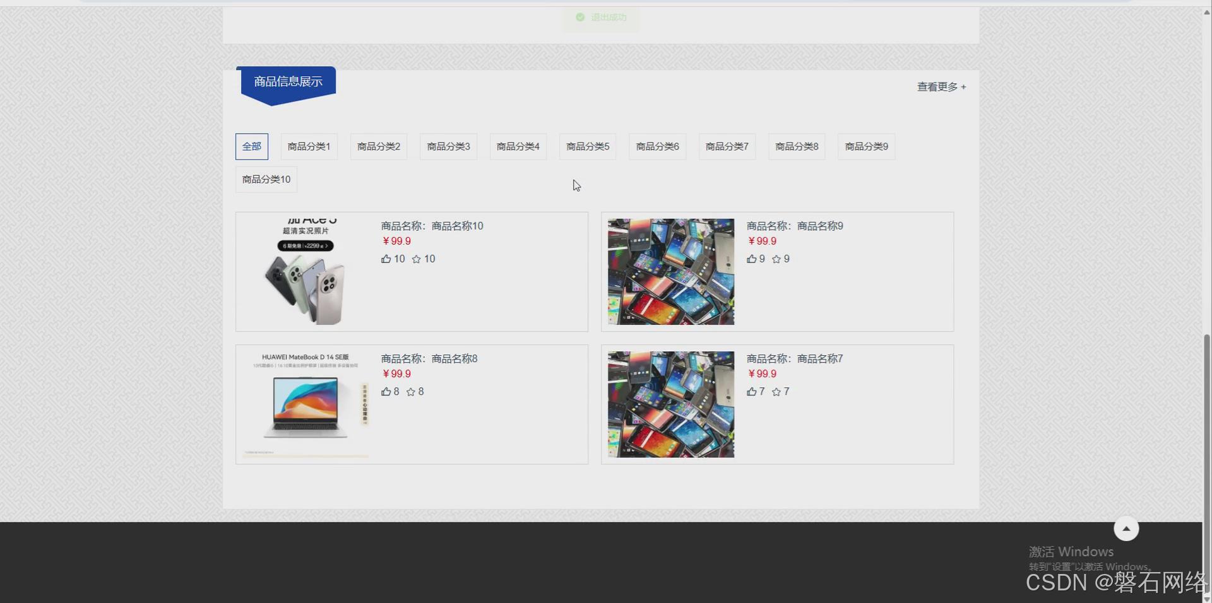This screenshot has width=1212, height=603.
Task: Open the 商品分类9 category
Action: click(x=866, y=146)
